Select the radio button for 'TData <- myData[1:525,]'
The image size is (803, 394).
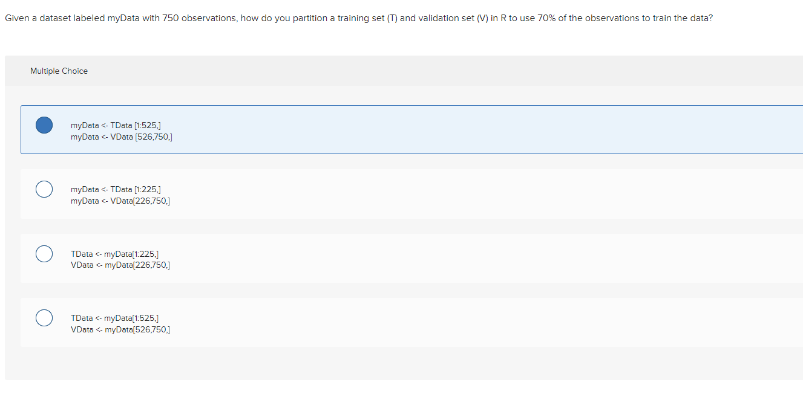[44, 318]
